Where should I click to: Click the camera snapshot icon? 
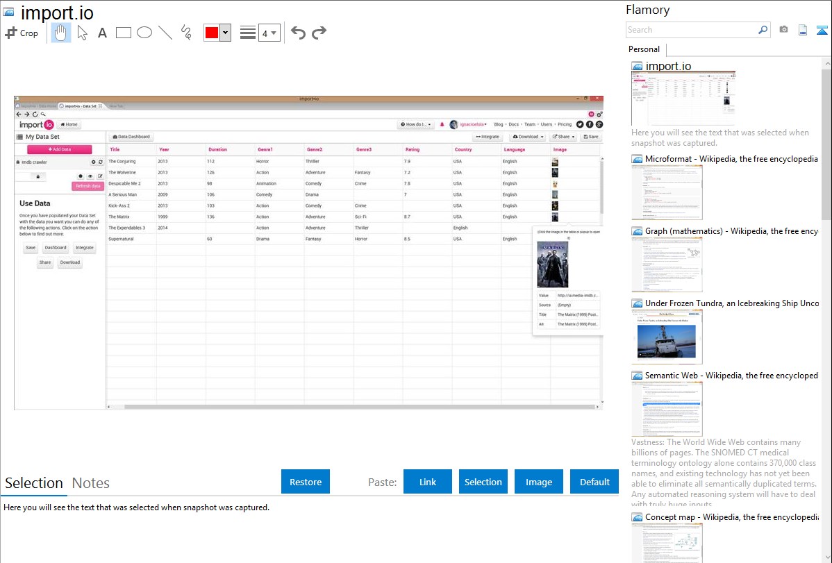783,30
